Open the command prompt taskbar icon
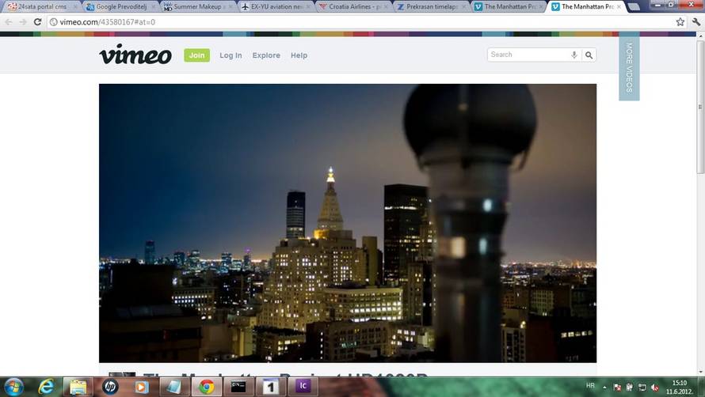The width and height of the screenshot is (705, 397). click(x=238, y=387)
